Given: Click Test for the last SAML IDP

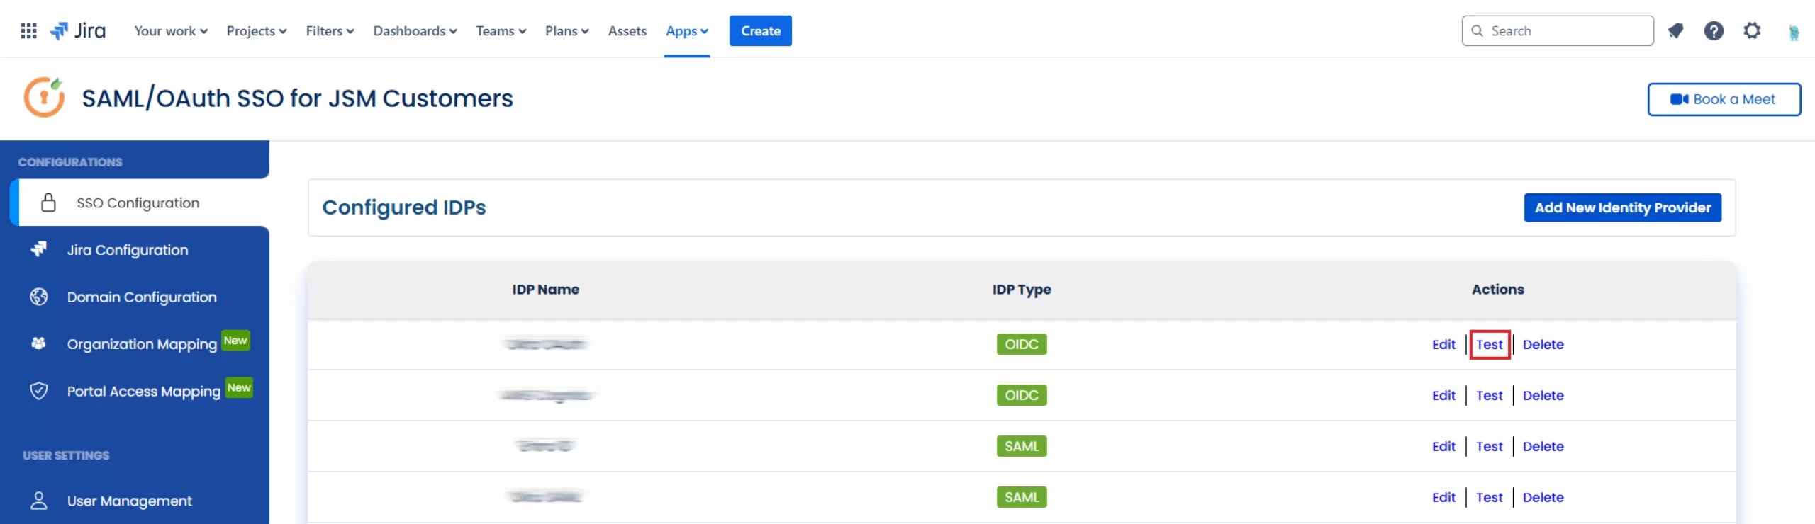Looking at the screenshot, I should 1490,497.
